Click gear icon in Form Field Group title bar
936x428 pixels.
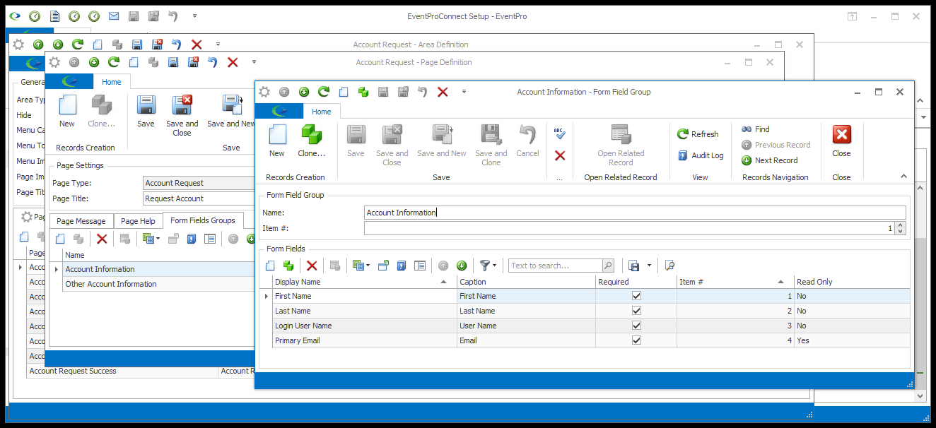(x=264, y=92)
